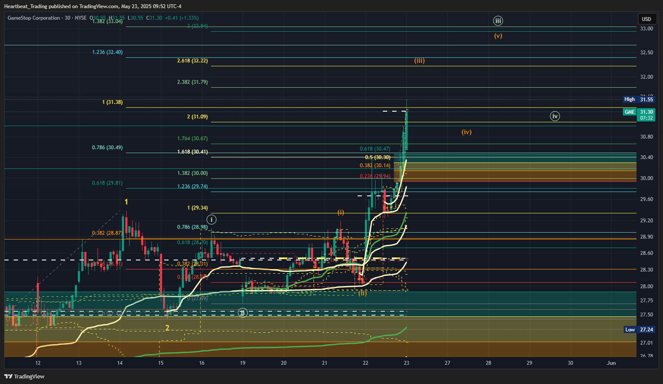Click the 27.75 price axis label
Viewport: 663px width, 384px height.
(x=646, y=301)
